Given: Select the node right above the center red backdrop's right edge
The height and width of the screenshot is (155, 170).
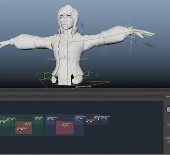Looking at the screenshot, I should [78, 119].
